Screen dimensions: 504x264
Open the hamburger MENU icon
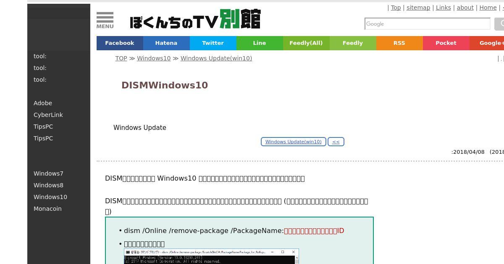point(105,20)
